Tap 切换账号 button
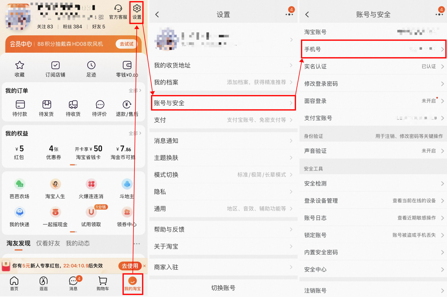 [223, 288]
